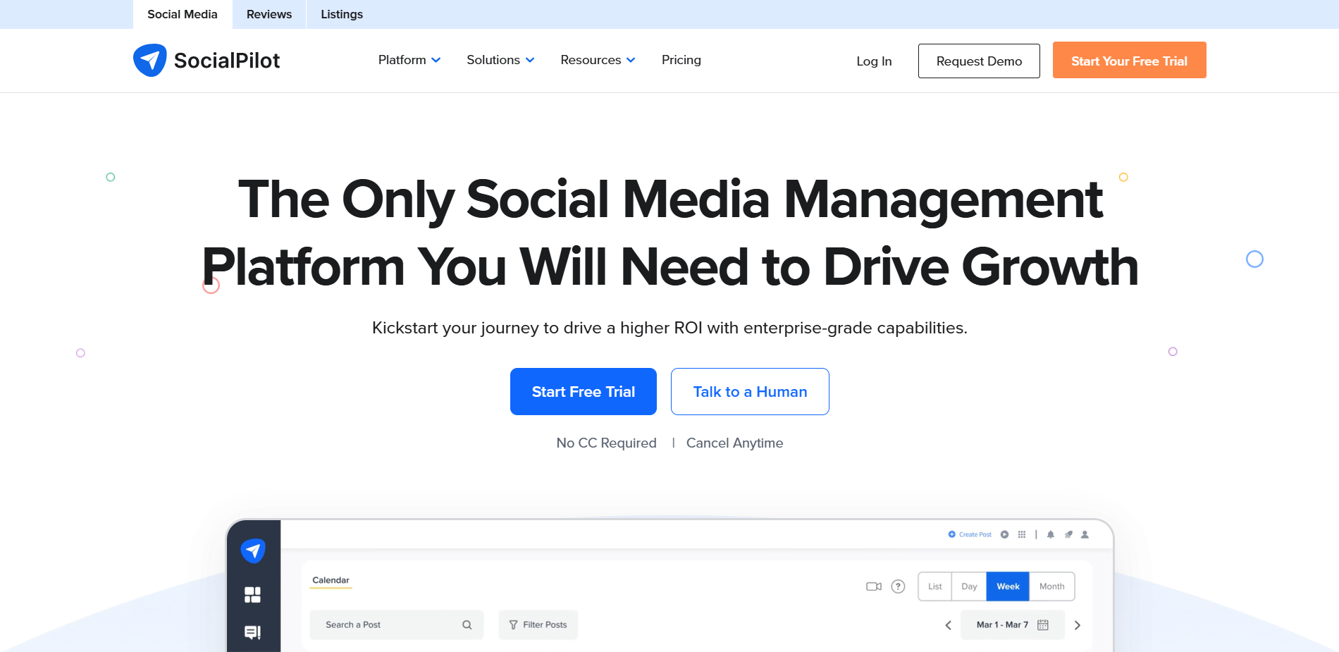Click the SocialPilot paper-plane logo in header
The width and height of the screenshot is (1339, 652).
[150, 61]
